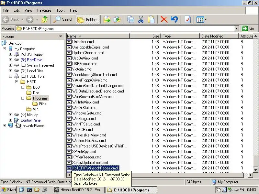
Task: Expand the Boot folder node
Action: click(23, 87)
